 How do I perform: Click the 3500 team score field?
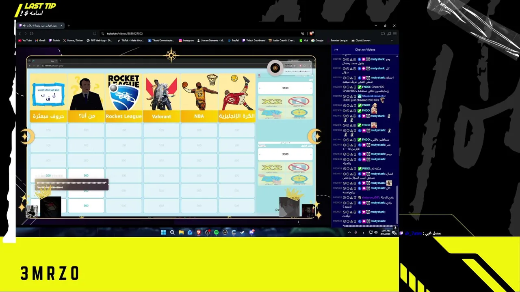click(285, 154)
